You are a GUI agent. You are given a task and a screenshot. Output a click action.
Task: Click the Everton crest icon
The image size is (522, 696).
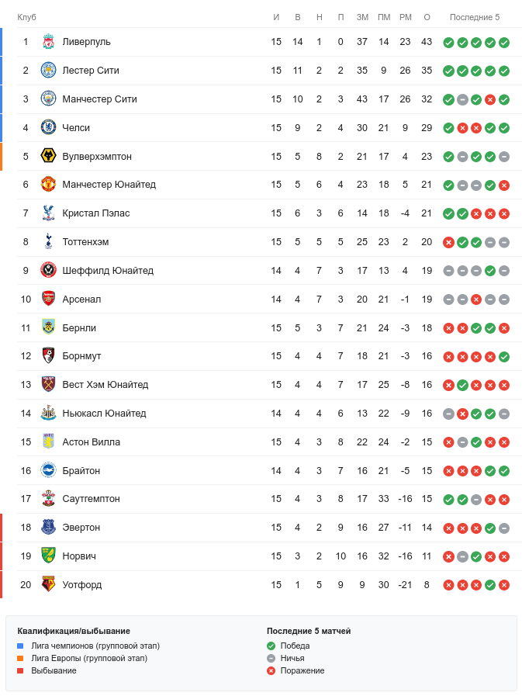pyautogui.click(x=48, y=528)
